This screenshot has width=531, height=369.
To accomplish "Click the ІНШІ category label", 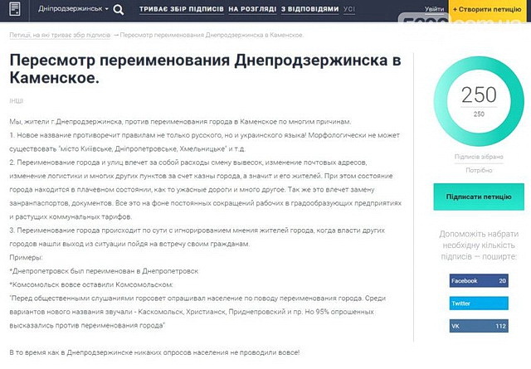I will (17, 101).
